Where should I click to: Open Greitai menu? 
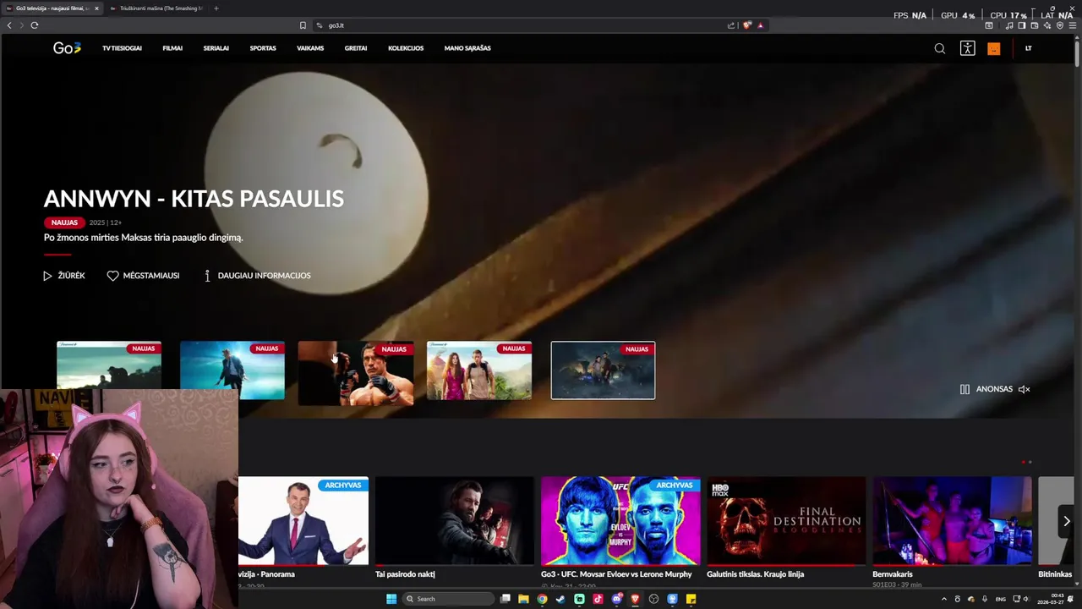[x=356, y=48]
